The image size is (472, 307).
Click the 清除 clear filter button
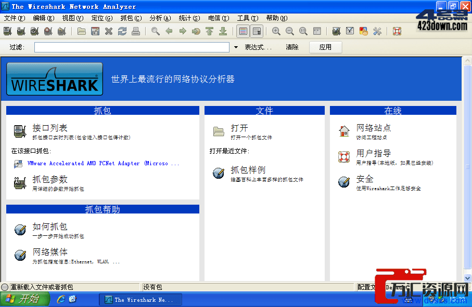pyautogui.click(x=292, y=47)
